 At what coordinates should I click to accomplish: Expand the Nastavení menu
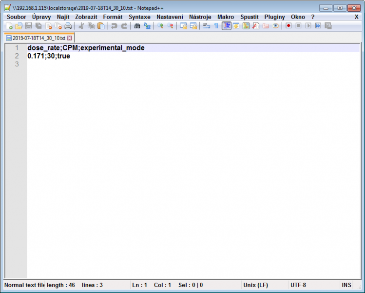pyautogui.click(x=170, y=17)
